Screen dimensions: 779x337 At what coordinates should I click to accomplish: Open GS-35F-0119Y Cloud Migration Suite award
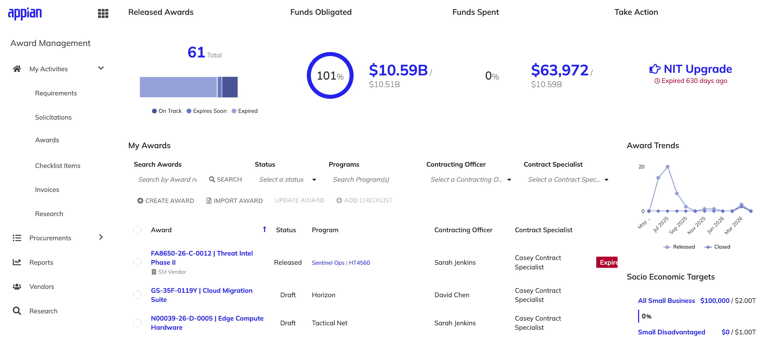pos(202,295)
